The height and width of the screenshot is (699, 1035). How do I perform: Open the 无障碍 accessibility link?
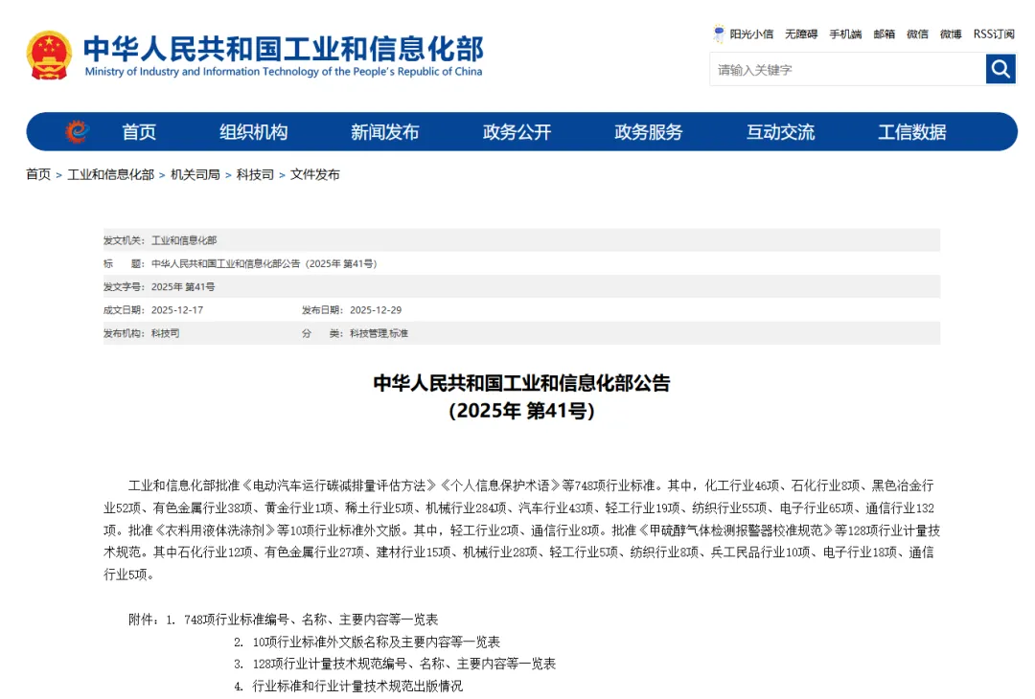pos(800,34)
